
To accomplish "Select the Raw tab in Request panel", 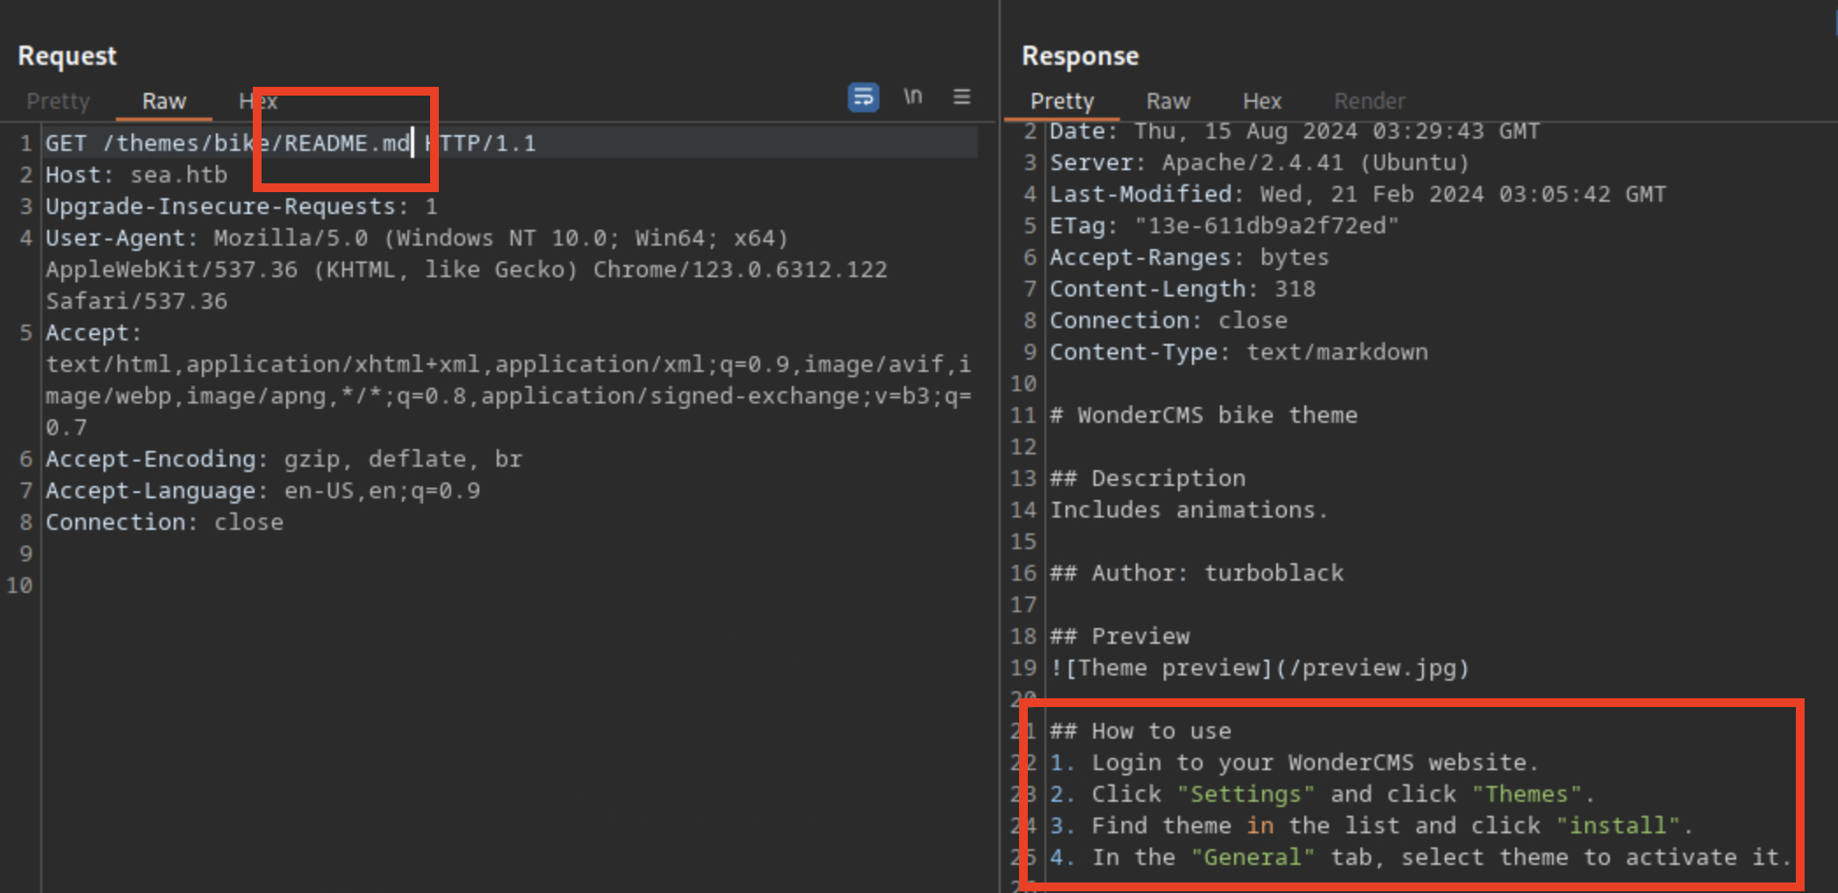I will pyautogui.click(x=164, y=102).
